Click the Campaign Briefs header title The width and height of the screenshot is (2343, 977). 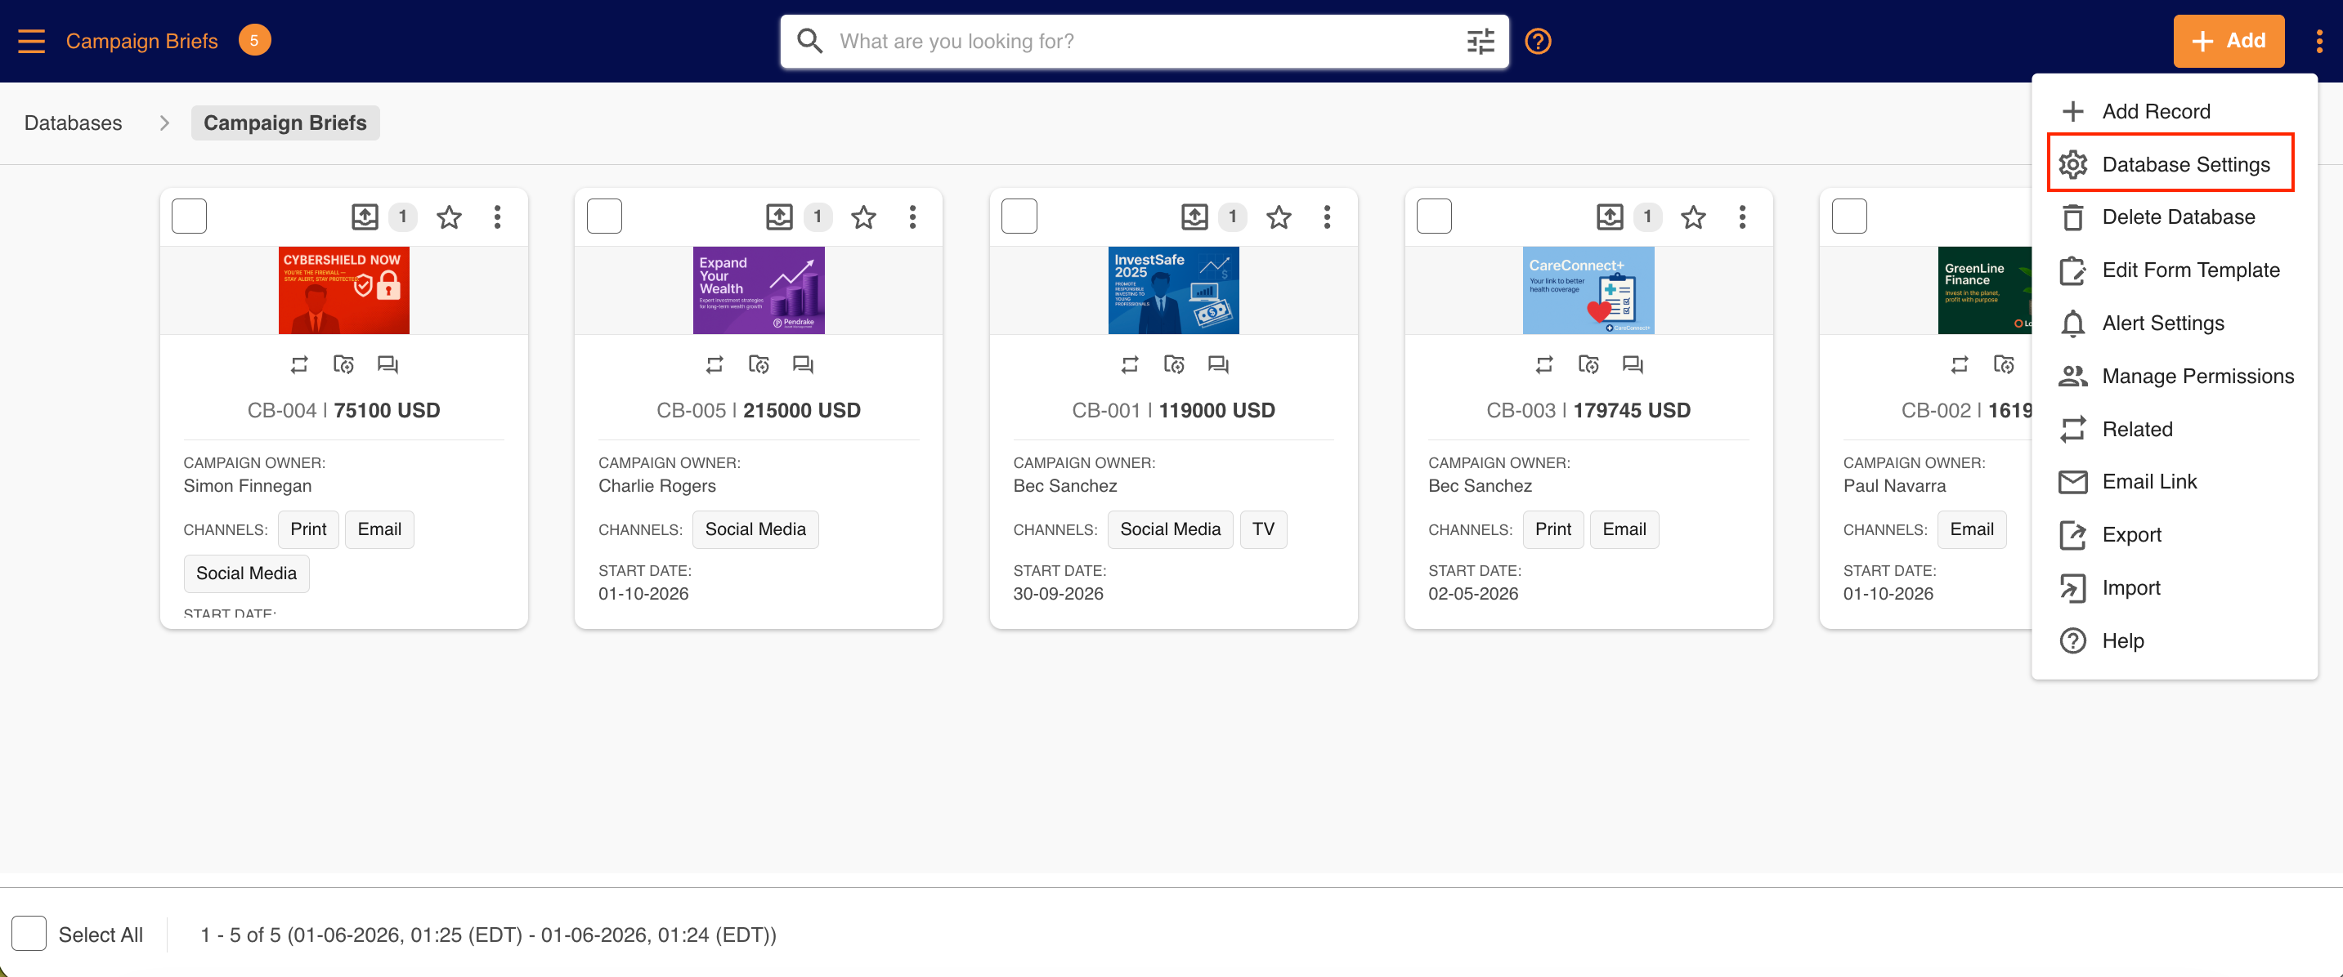coord(142,41)
